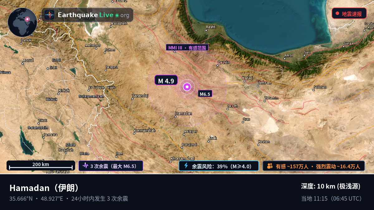
Task: Click the Rasht city label
Action: 211,27
